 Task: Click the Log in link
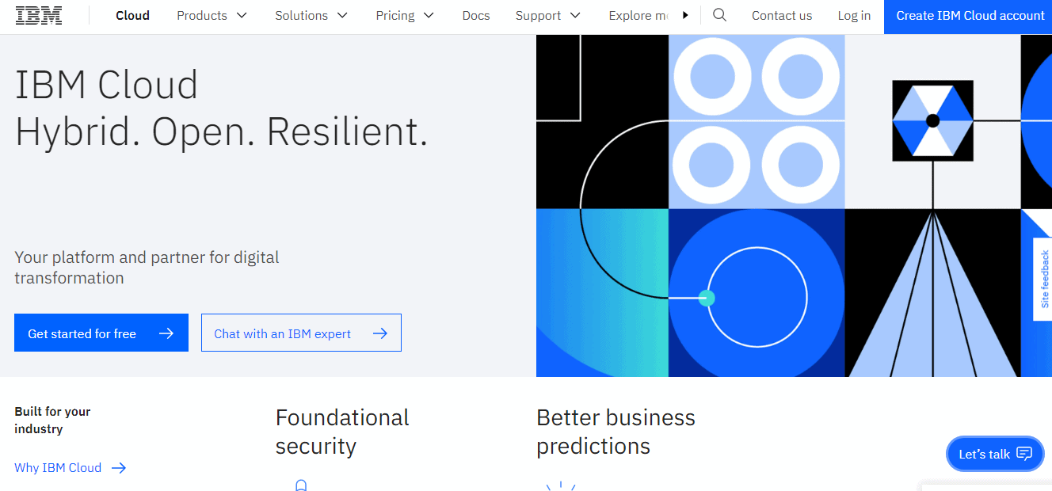tap(854, 16)
